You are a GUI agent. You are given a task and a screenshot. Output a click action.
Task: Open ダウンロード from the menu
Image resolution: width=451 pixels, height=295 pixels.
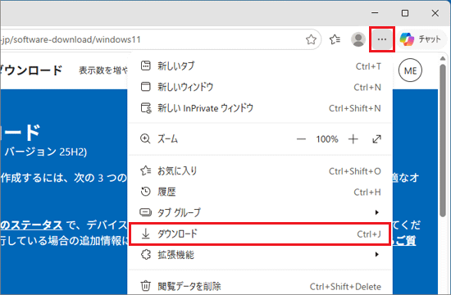pos(260,234)
